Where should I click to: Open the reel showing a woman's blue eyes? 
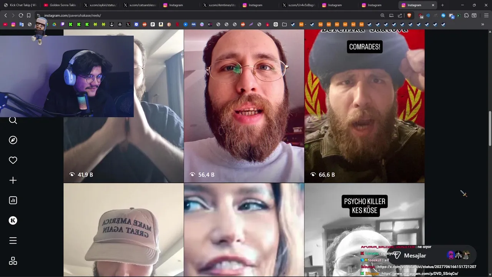pyautogui.click(x=244, y=230)
